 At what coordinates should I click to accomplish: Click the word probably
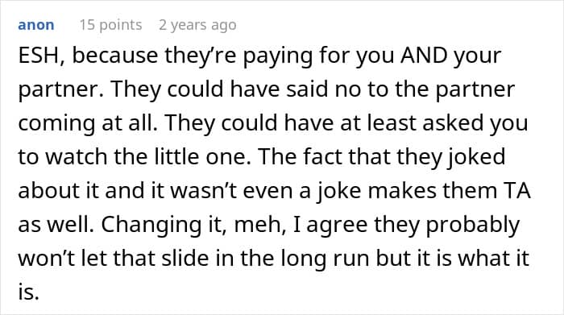(x=473, y=225)
